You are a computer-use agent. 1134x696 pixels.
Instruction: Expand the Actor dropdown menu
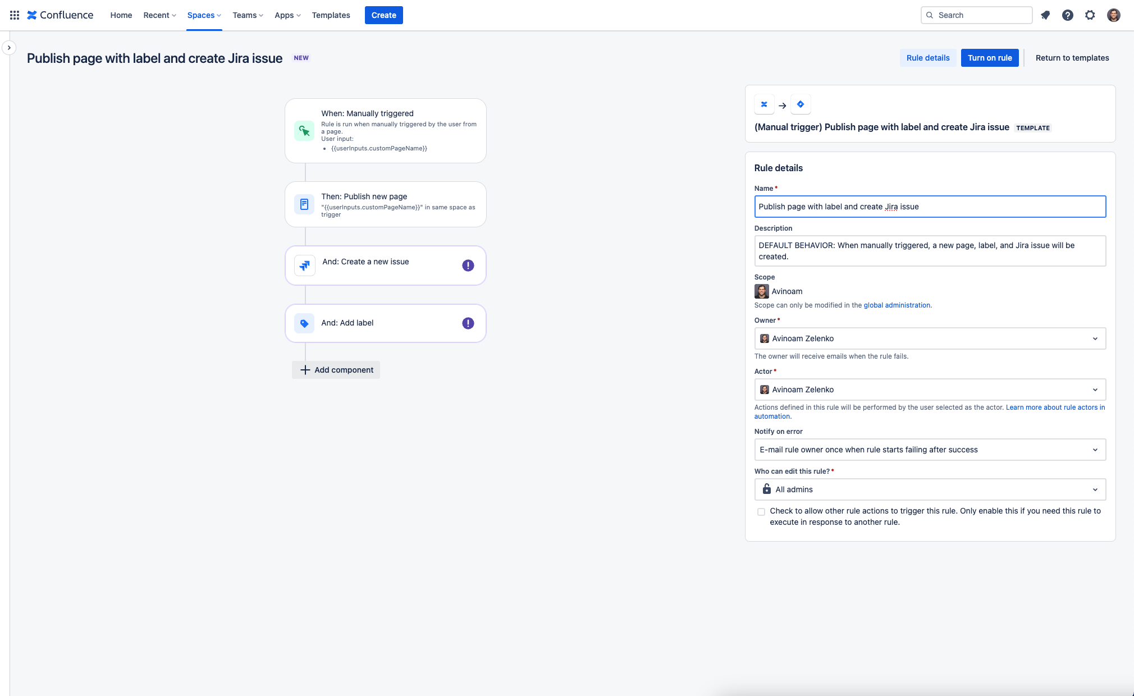coord(930,390)
